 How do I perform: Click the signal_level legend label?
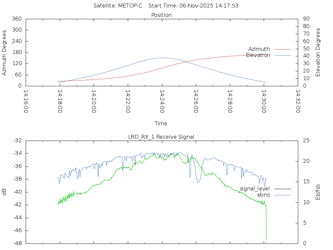pyautogui.click(x=255, y=188)
